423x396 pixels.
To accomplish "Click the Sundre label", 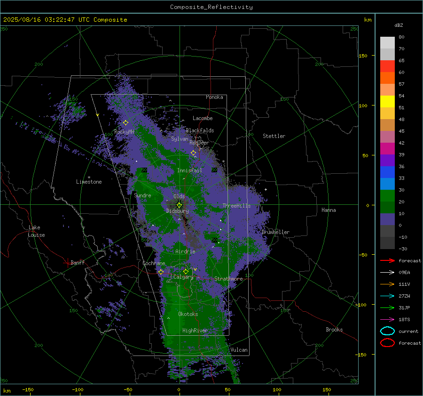I will click(x=142, y=195).
